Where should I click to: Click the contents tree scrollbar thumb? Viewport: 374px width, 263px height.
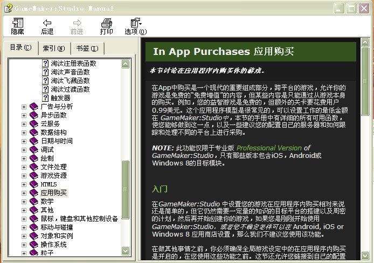(x=126, y=190)
